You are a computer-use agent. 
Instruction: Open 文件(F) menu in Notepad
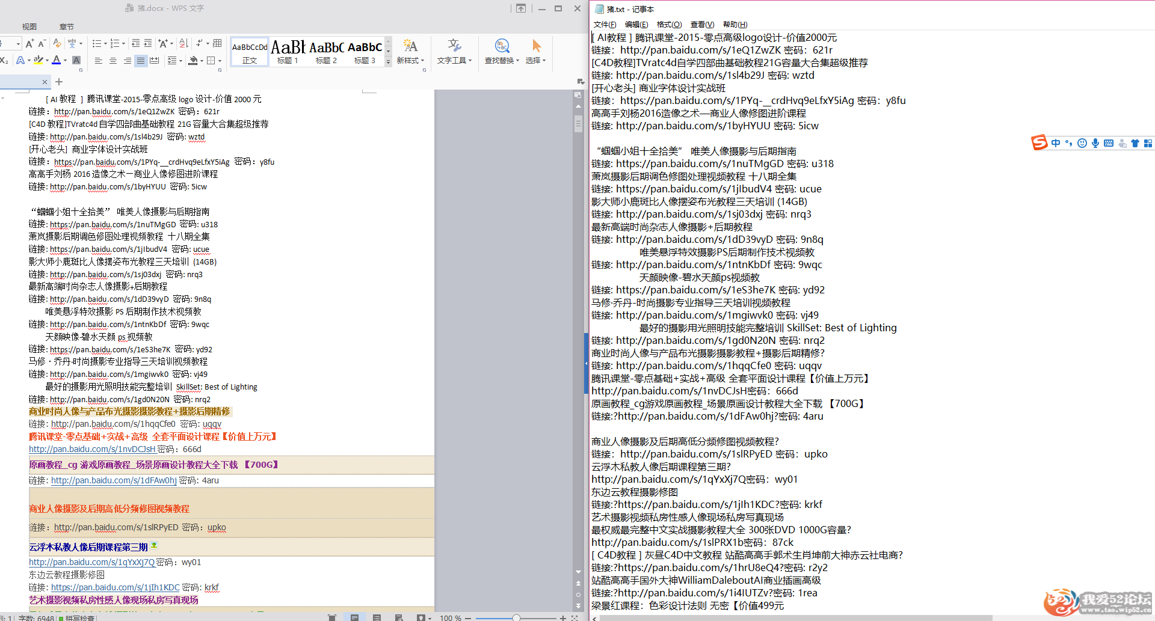[x=605, y=25]
